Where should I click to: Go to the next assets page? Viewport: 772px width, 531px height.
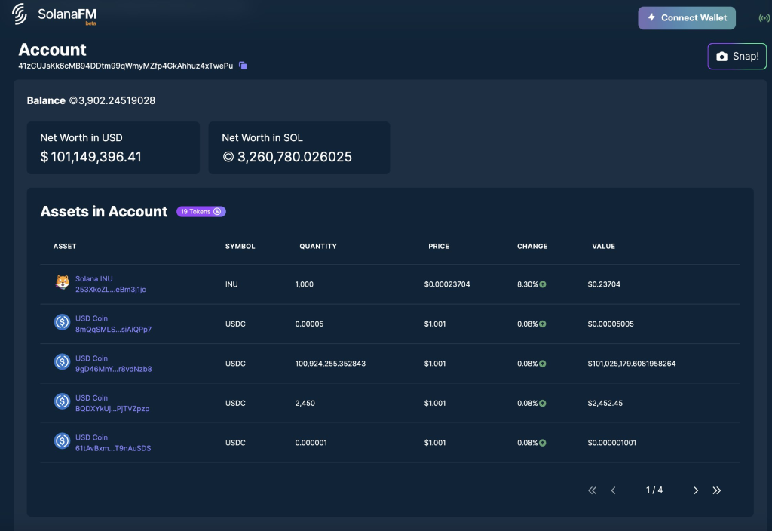pos(696,490)
